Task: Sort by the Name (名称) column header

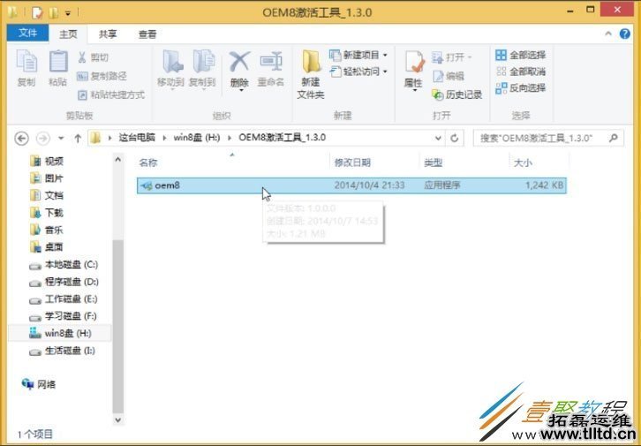Action: click(148, 163)
